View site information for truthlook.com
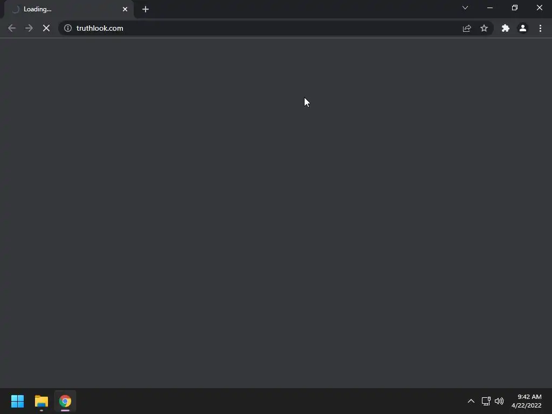Viewport: 552px width, 414px height. pos(68,28)
